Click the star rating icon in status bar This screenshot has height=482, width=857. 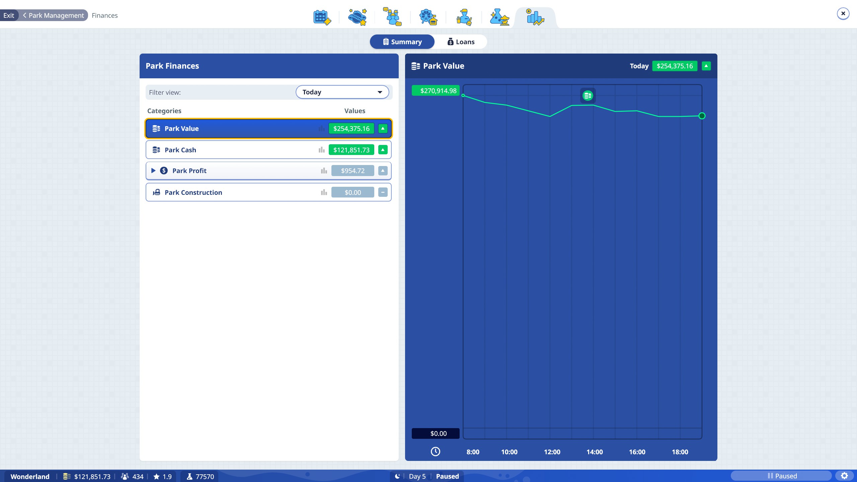coord(156,476)
